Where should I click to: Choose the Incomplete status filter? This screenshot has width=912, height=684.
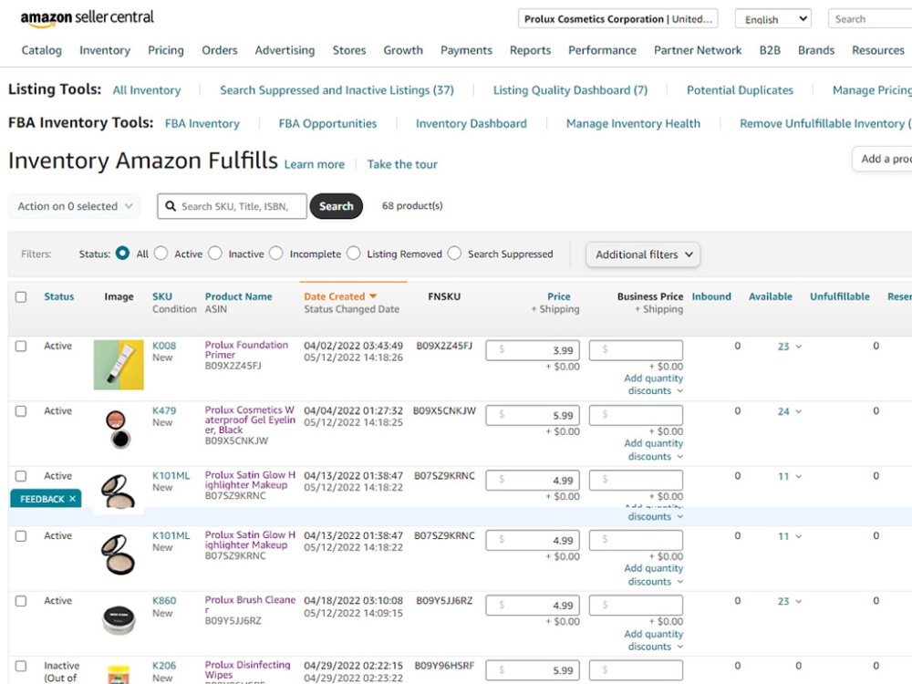(x=276, y=253)
